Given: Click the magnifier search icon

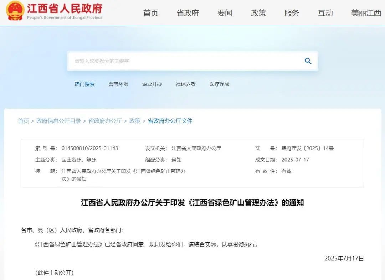Looking at the screenshot, I should coord(308,61).
